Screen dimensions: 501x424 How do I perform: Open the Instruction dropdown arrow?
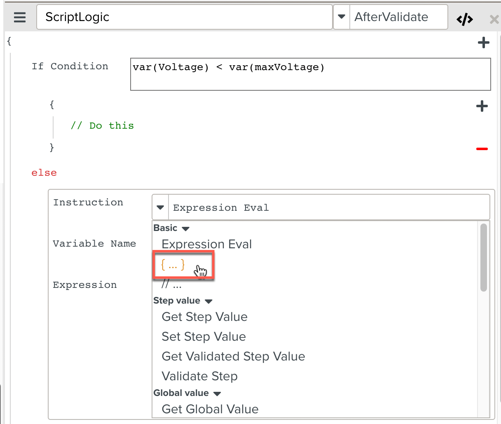tap(160, 207)
